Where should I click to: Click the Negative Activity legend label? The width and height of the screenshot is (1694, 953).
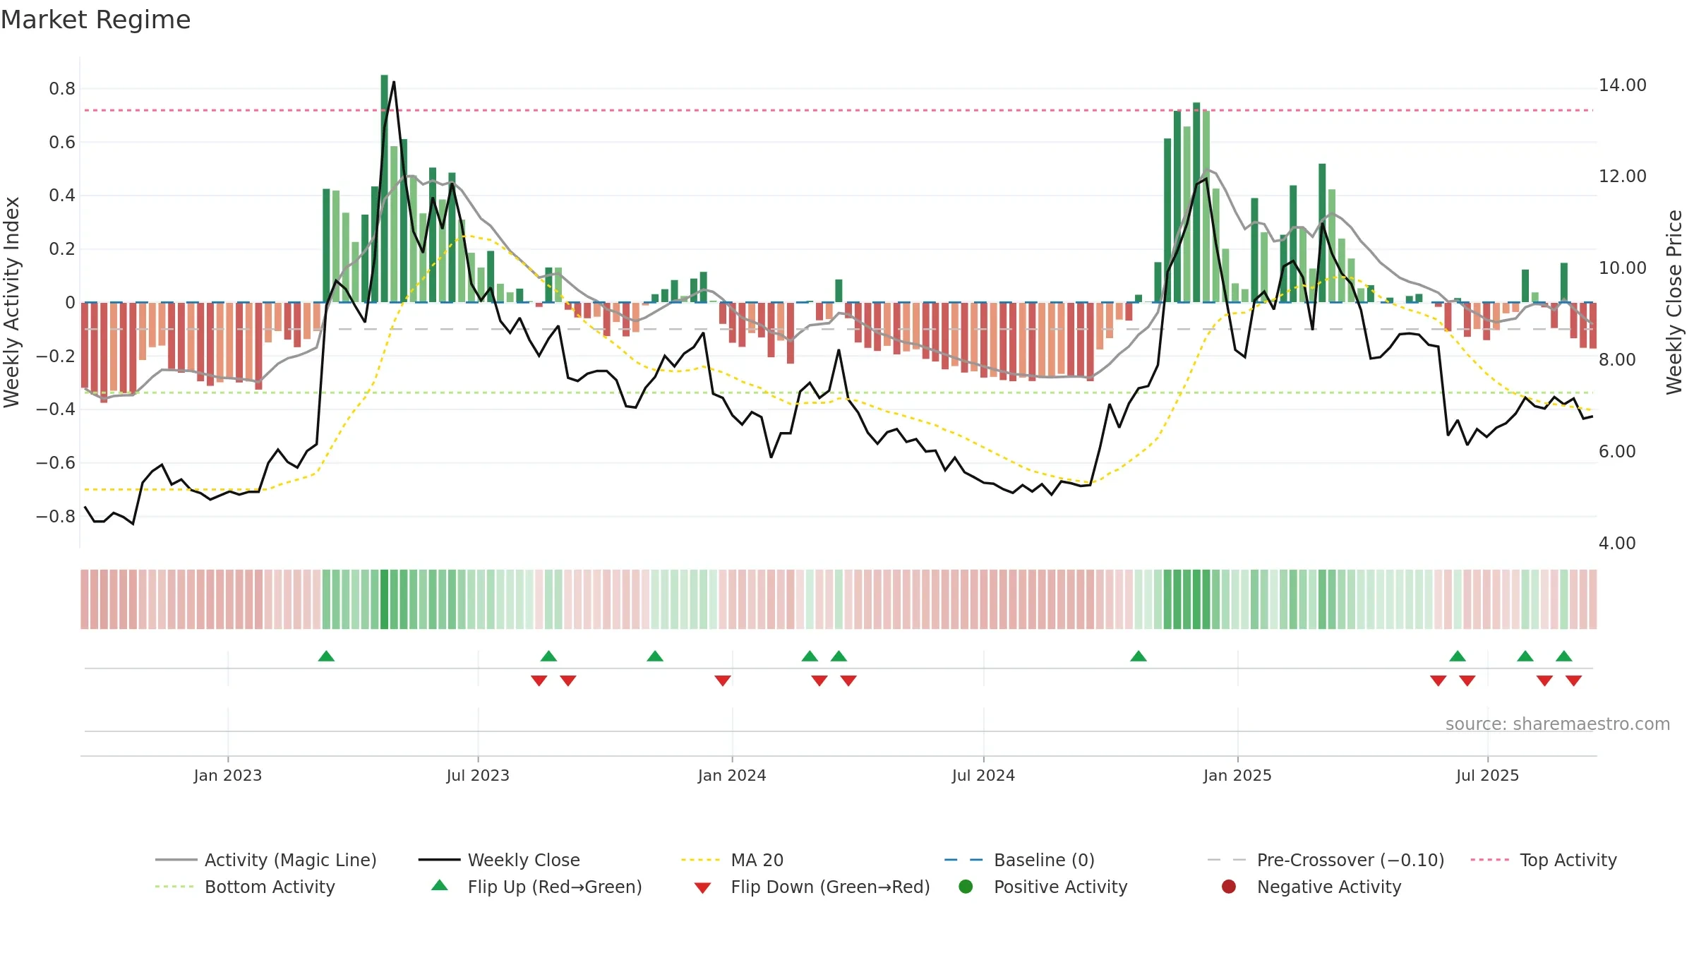(x=1328, y=887)
